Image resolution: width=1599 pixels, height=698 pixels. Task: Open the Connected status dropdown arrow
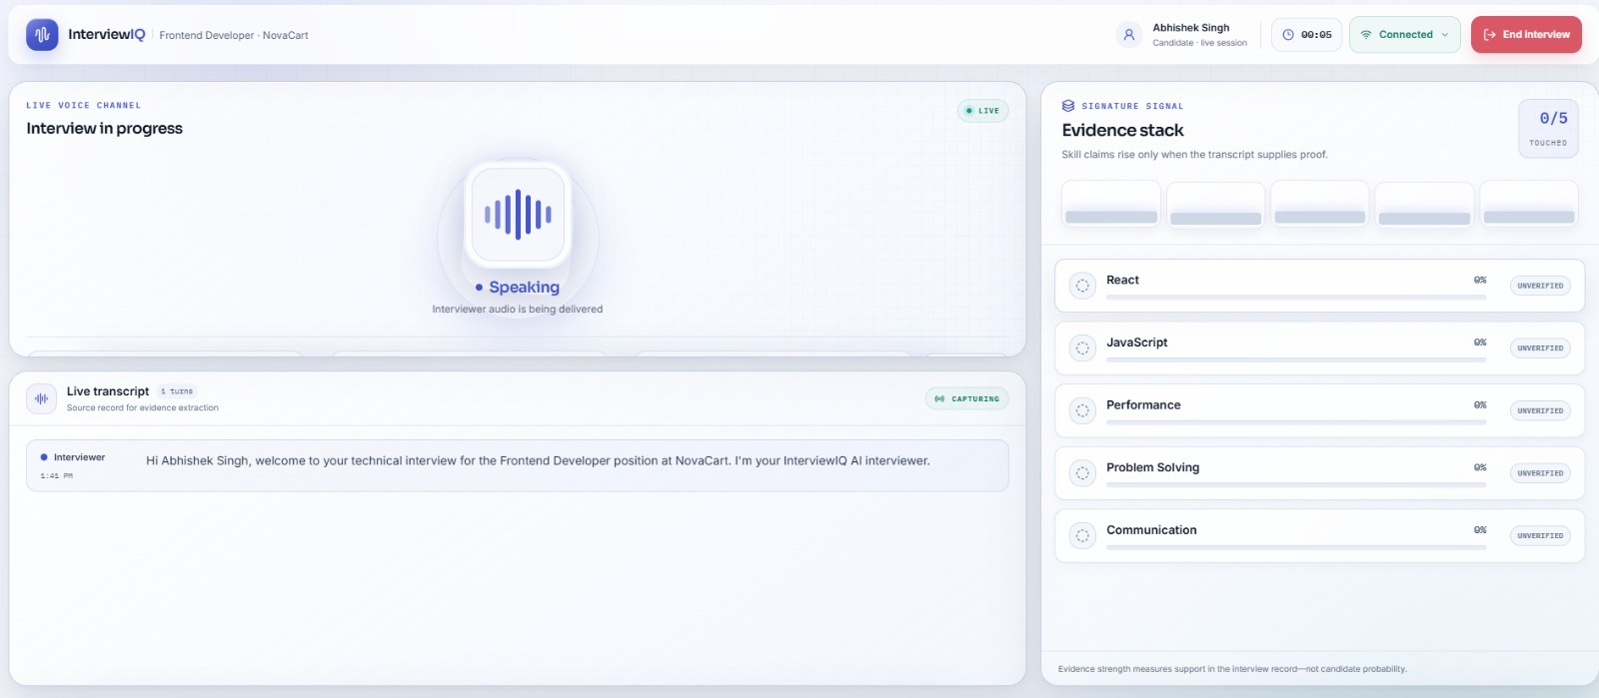tap(1444, 35)
